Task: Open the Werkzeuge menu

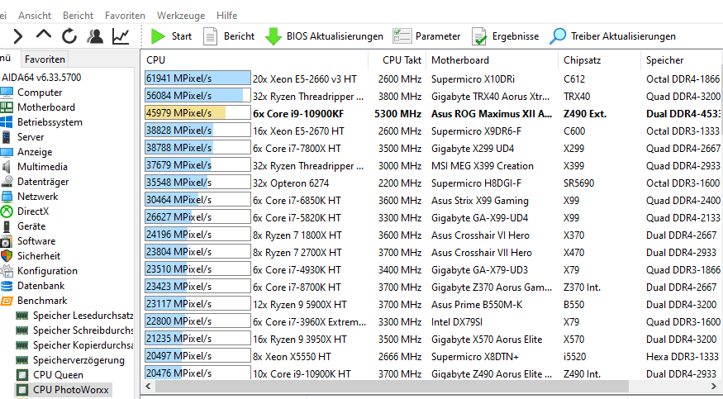Action: coord(181,15)
